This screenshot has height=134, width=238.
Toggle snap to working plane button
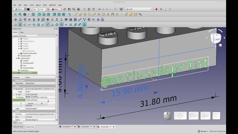click(x=84, y=25)
